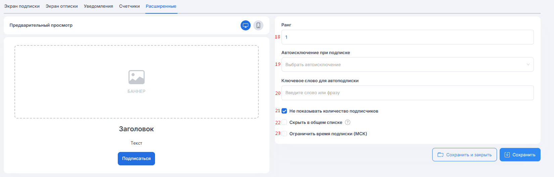554x177 pixels.
Task: Switch to mobile preview mode icon
Action: 258,25
